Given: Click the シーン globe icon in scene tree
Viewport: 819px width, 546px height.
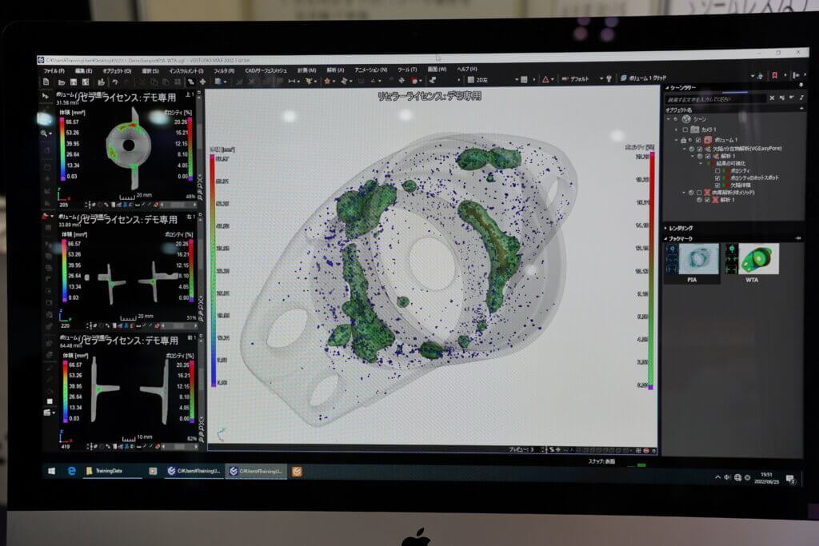Looking at the screenshot, I should (x=686, y=119).
